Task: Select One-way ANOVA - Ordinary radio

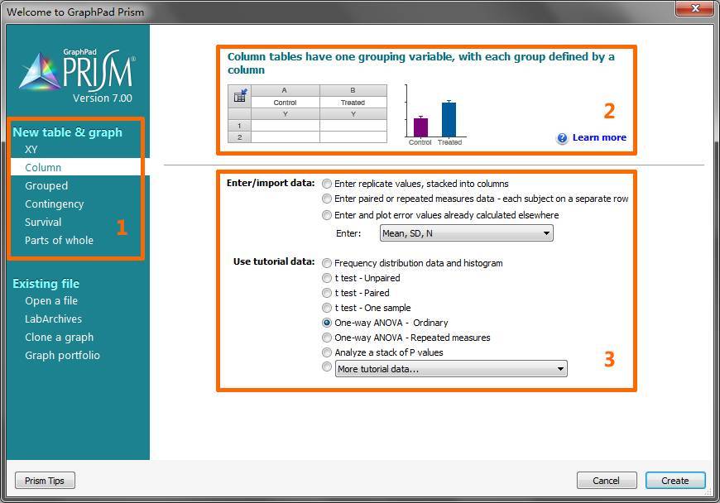Action: tap(326, 323)
